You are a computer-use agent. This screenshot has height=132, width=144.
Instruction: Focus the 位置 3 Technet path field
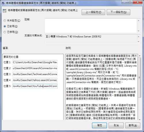(x=35, y=74)
